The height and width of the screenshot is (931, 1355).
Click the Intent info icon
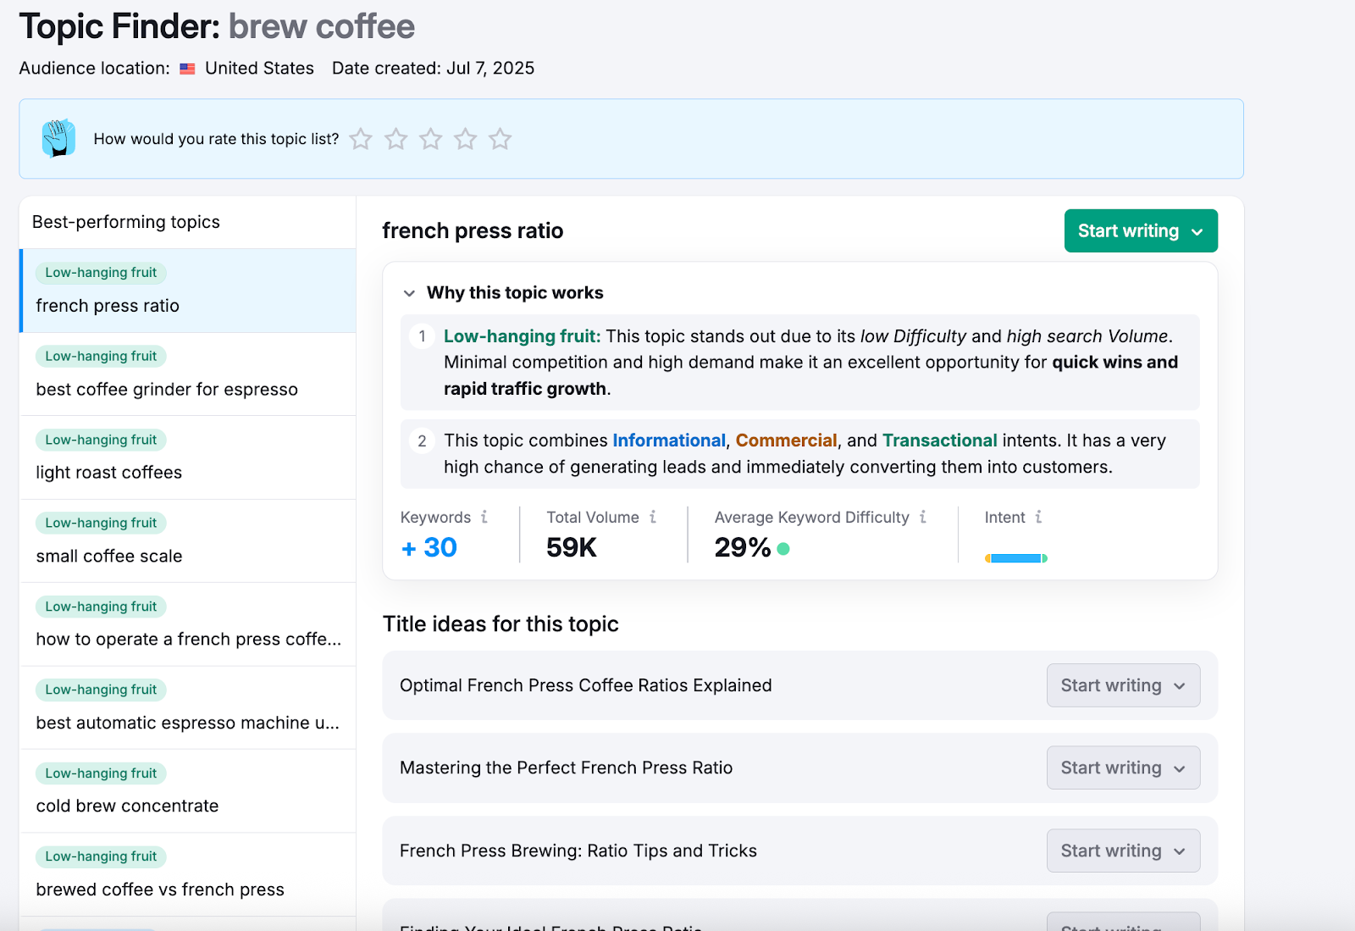(1038, 517)
